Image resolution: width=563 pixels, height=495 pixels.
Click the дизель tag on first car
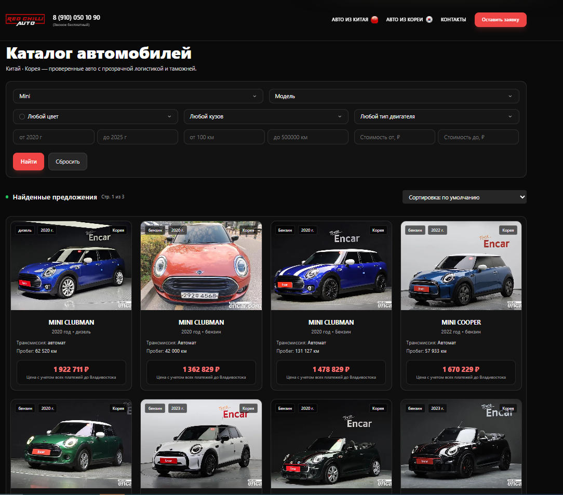coord(25,230)
